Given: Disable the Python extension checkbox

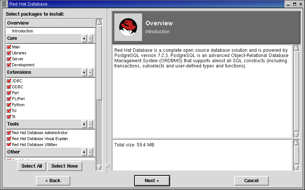Looking at the screenshot, I should tap(9, 105).
